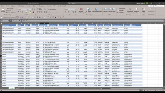
Task: Open Stadt column filter dropdown
Action: coord(25,25)
